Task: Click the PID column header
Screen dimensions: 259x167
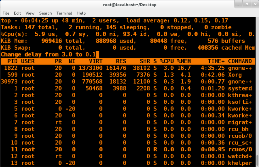Action: (12, 61)
